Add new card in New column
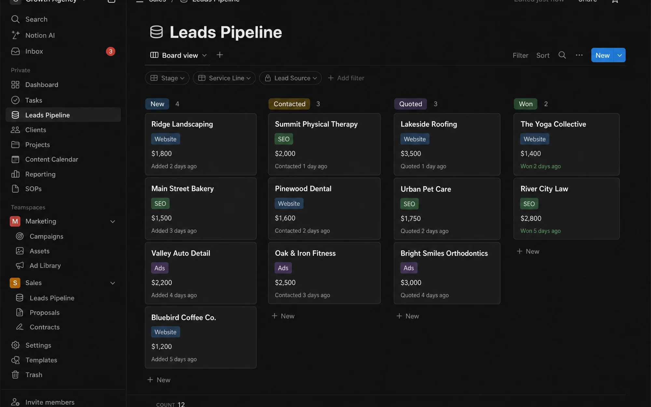The image size is (651, 407). (159, 380)
